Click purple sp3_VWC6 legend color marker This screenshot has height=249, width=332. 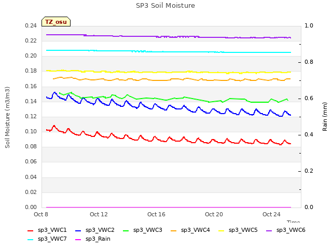pos(269,230)
